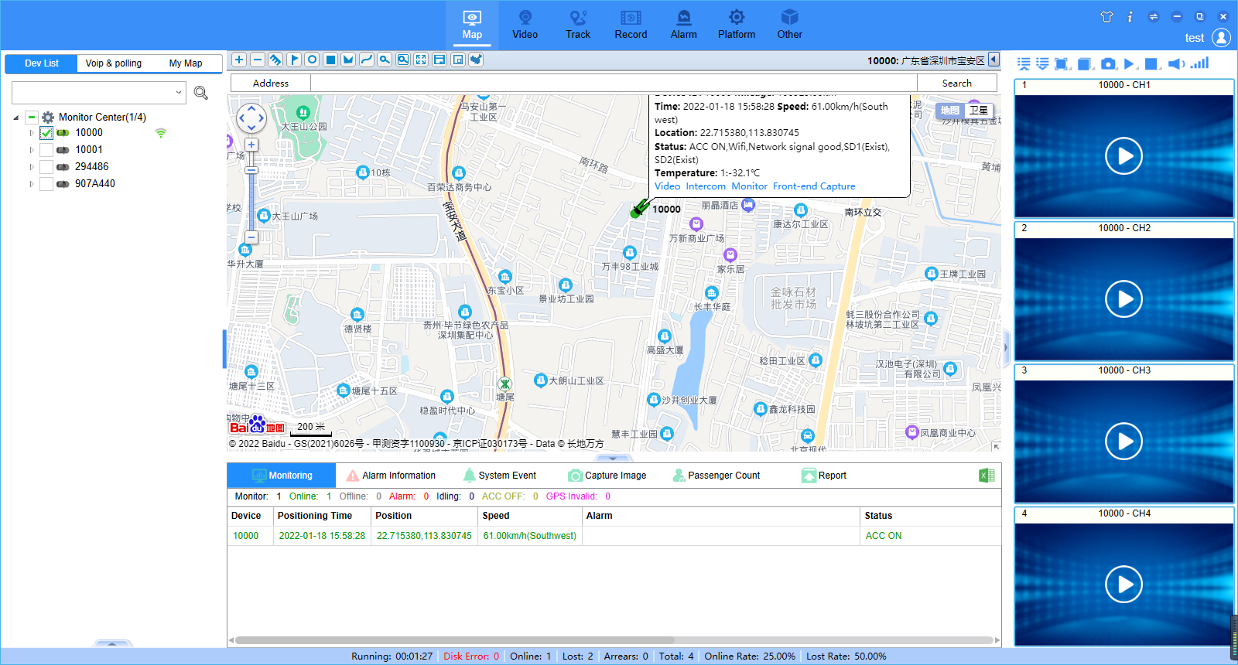This screenshot has width=1238, height=665.
Task: Expand the device 10000 tree node
Action: [32, 133]
